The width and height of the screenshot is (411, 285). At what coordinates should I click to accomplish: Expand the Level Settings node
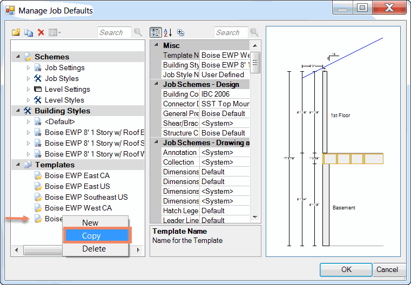pos(28,89)
